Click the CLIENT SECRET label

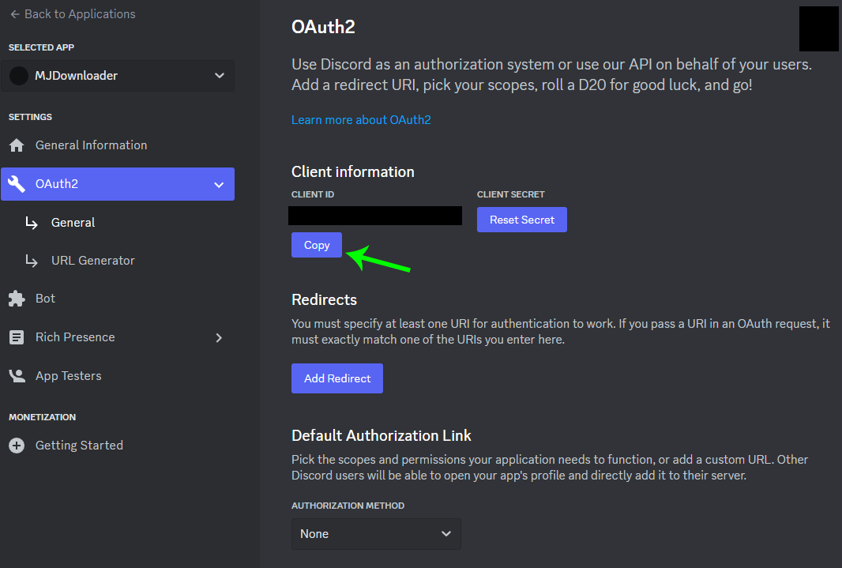[x=511, y=194]
